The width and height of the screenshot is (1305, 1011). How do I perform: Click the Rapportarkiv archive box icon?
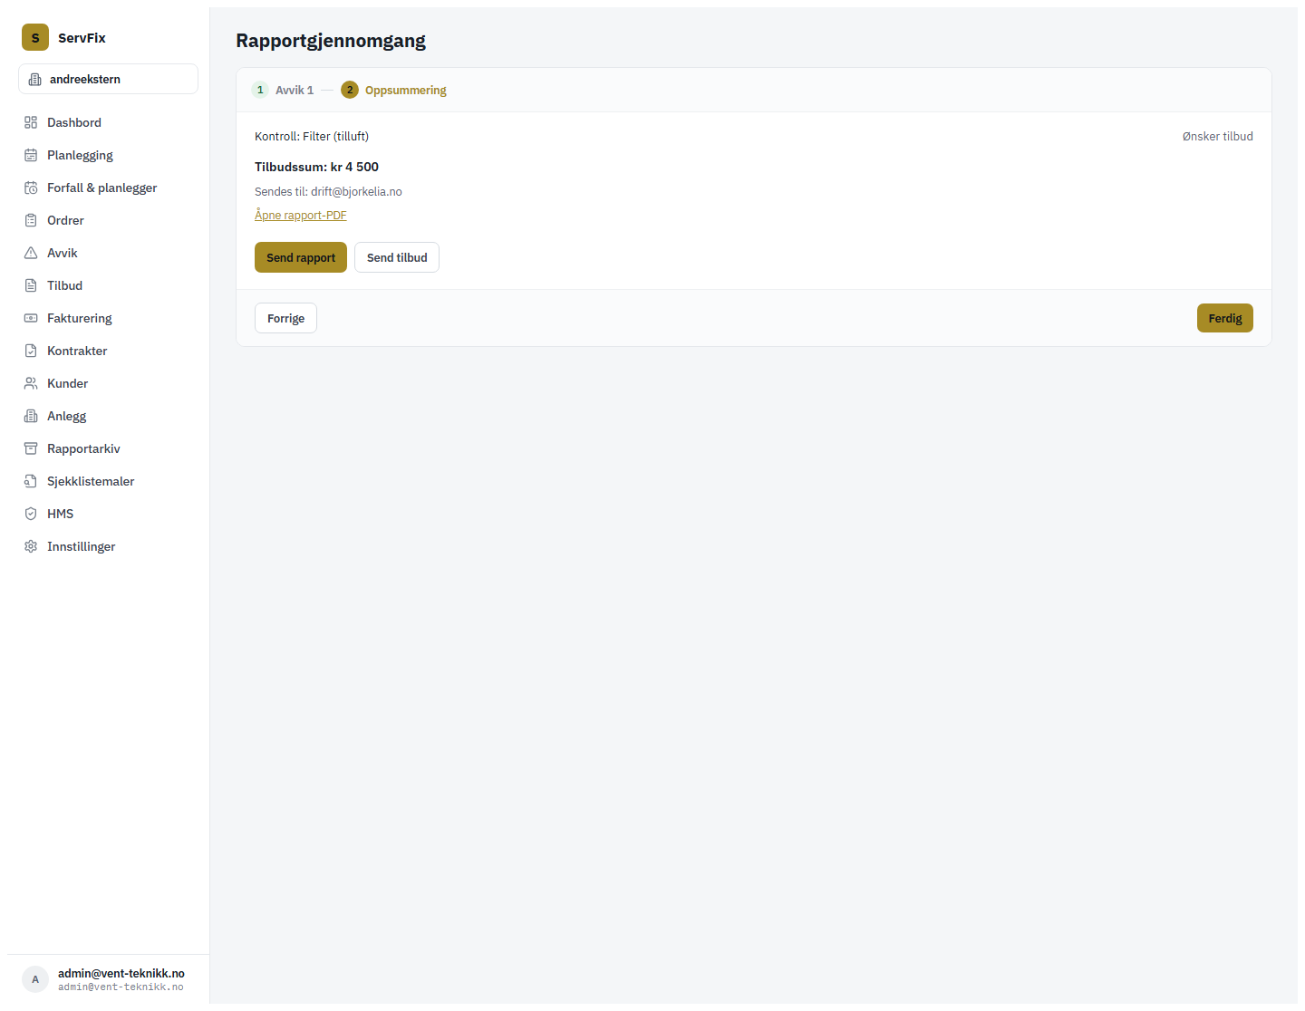(31, 448)
